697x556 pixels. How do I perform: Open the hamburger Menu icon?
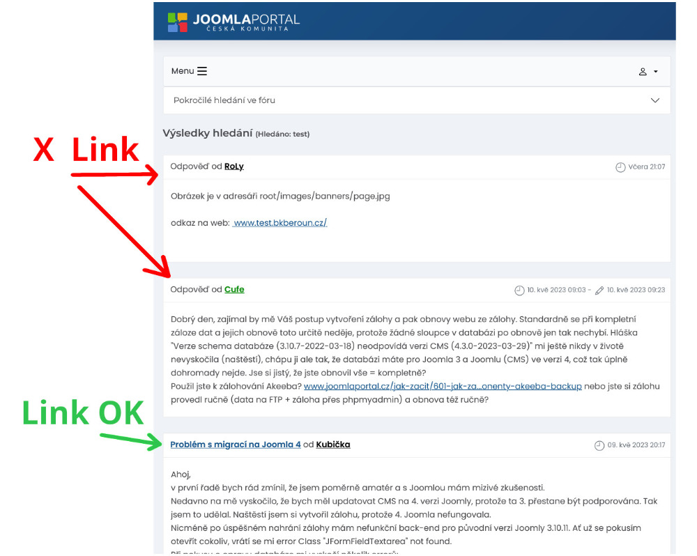(202, 71)
